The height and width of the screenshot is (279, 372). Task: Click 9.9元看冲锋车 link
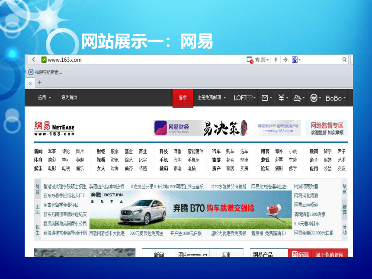pyautogui.click(x=307, y=224)
